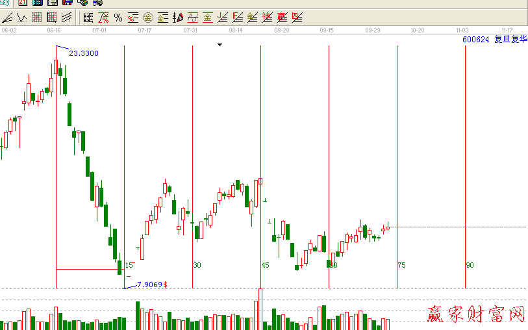
Task: Click the stock name 复旦复华
Action: pyautogui.click(x=510, y=40)
